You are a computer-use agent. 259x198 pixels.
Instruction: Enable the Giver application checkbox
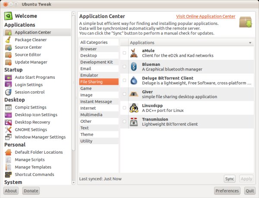[x=124, y=94]
